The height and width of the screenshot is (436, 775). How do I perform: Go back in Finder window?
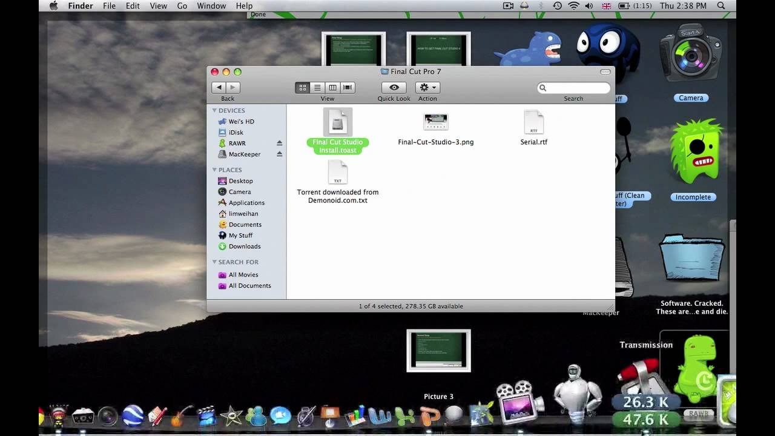click(219, 88)
